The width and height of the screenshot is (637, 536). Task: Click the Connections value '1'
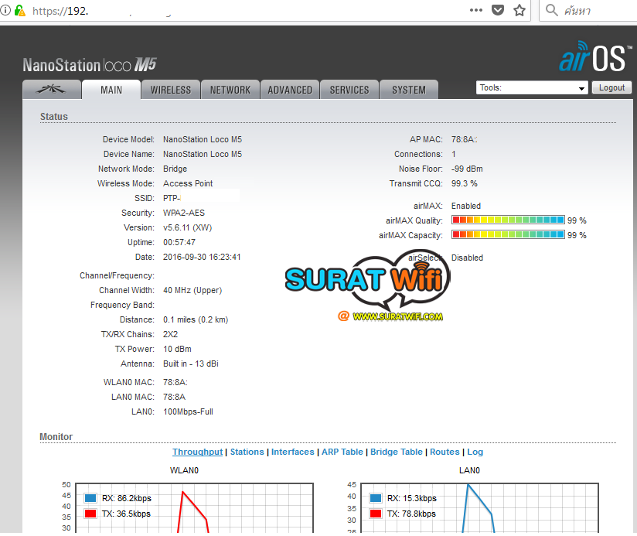click(454, 154)
